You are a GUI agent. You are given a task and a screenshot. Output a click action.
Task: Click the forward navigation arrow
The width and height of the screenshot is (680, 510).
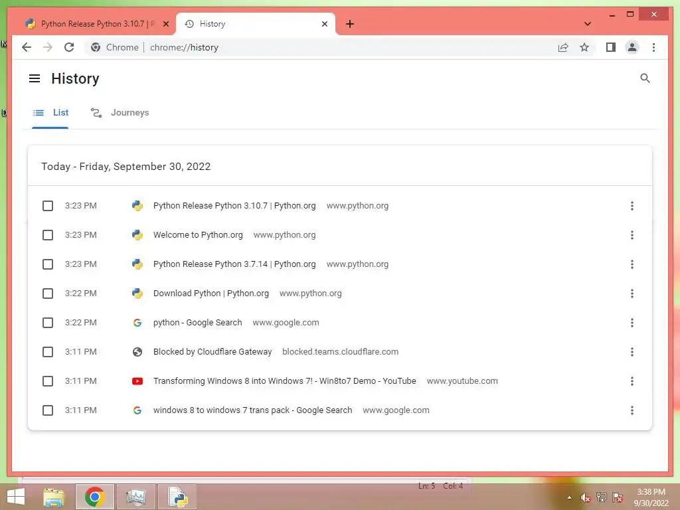click(x=48, y=47)
